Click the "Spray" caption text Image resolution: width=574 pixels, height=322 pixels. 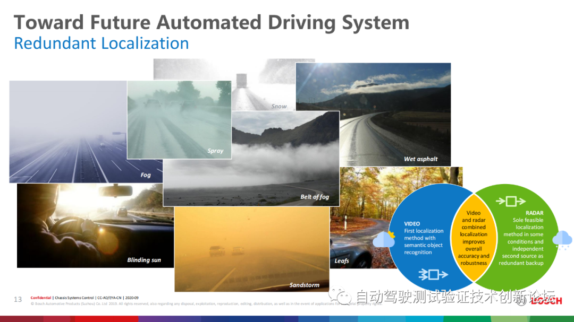click(215, 151)
